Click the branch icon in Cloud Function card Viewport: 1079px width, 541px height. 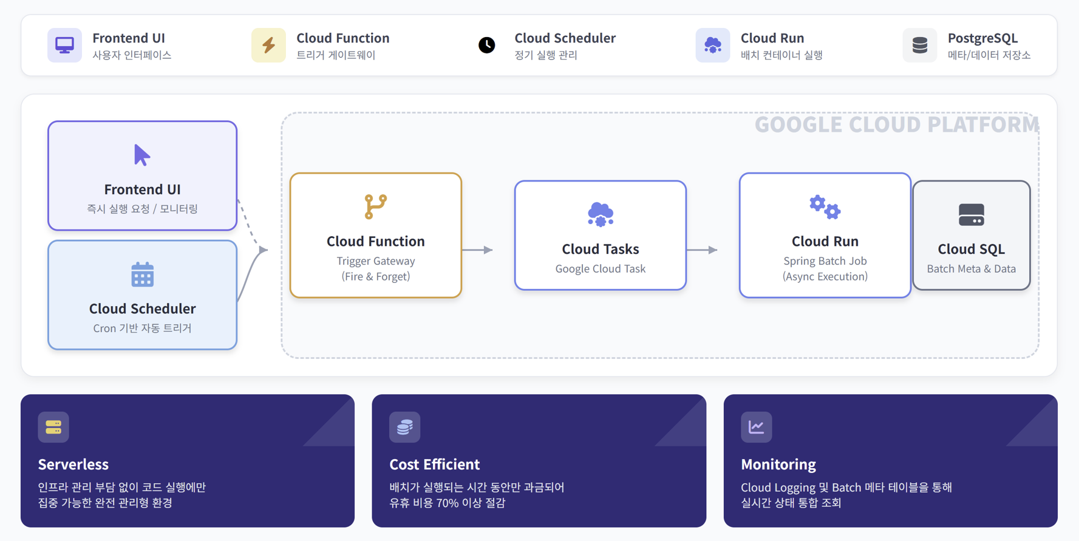click(375, 206)
